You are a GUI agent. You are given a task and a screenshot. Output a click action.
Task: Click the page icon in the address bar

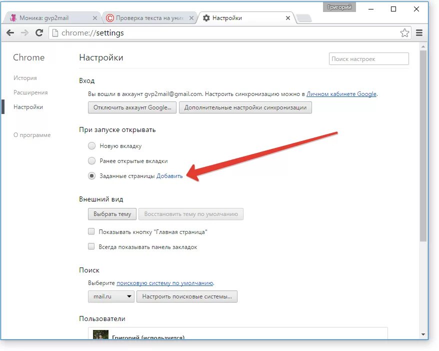tap(55, 32)
